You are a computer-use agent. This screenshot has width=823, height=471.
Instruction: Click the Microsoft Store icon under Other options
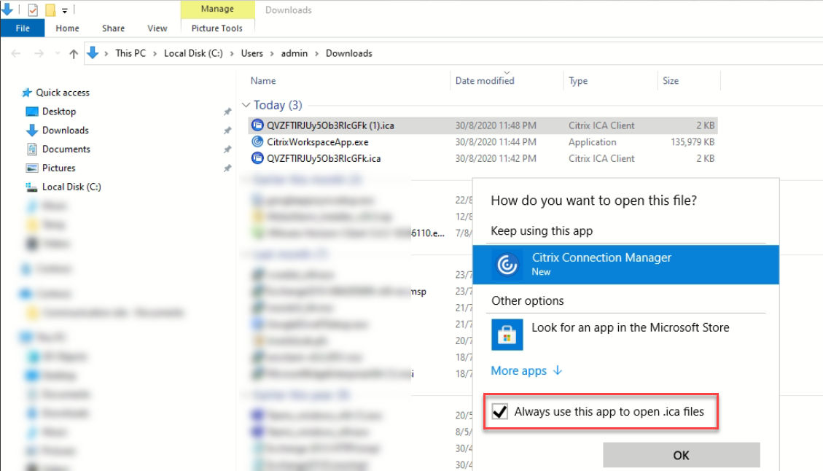(506, 335)
